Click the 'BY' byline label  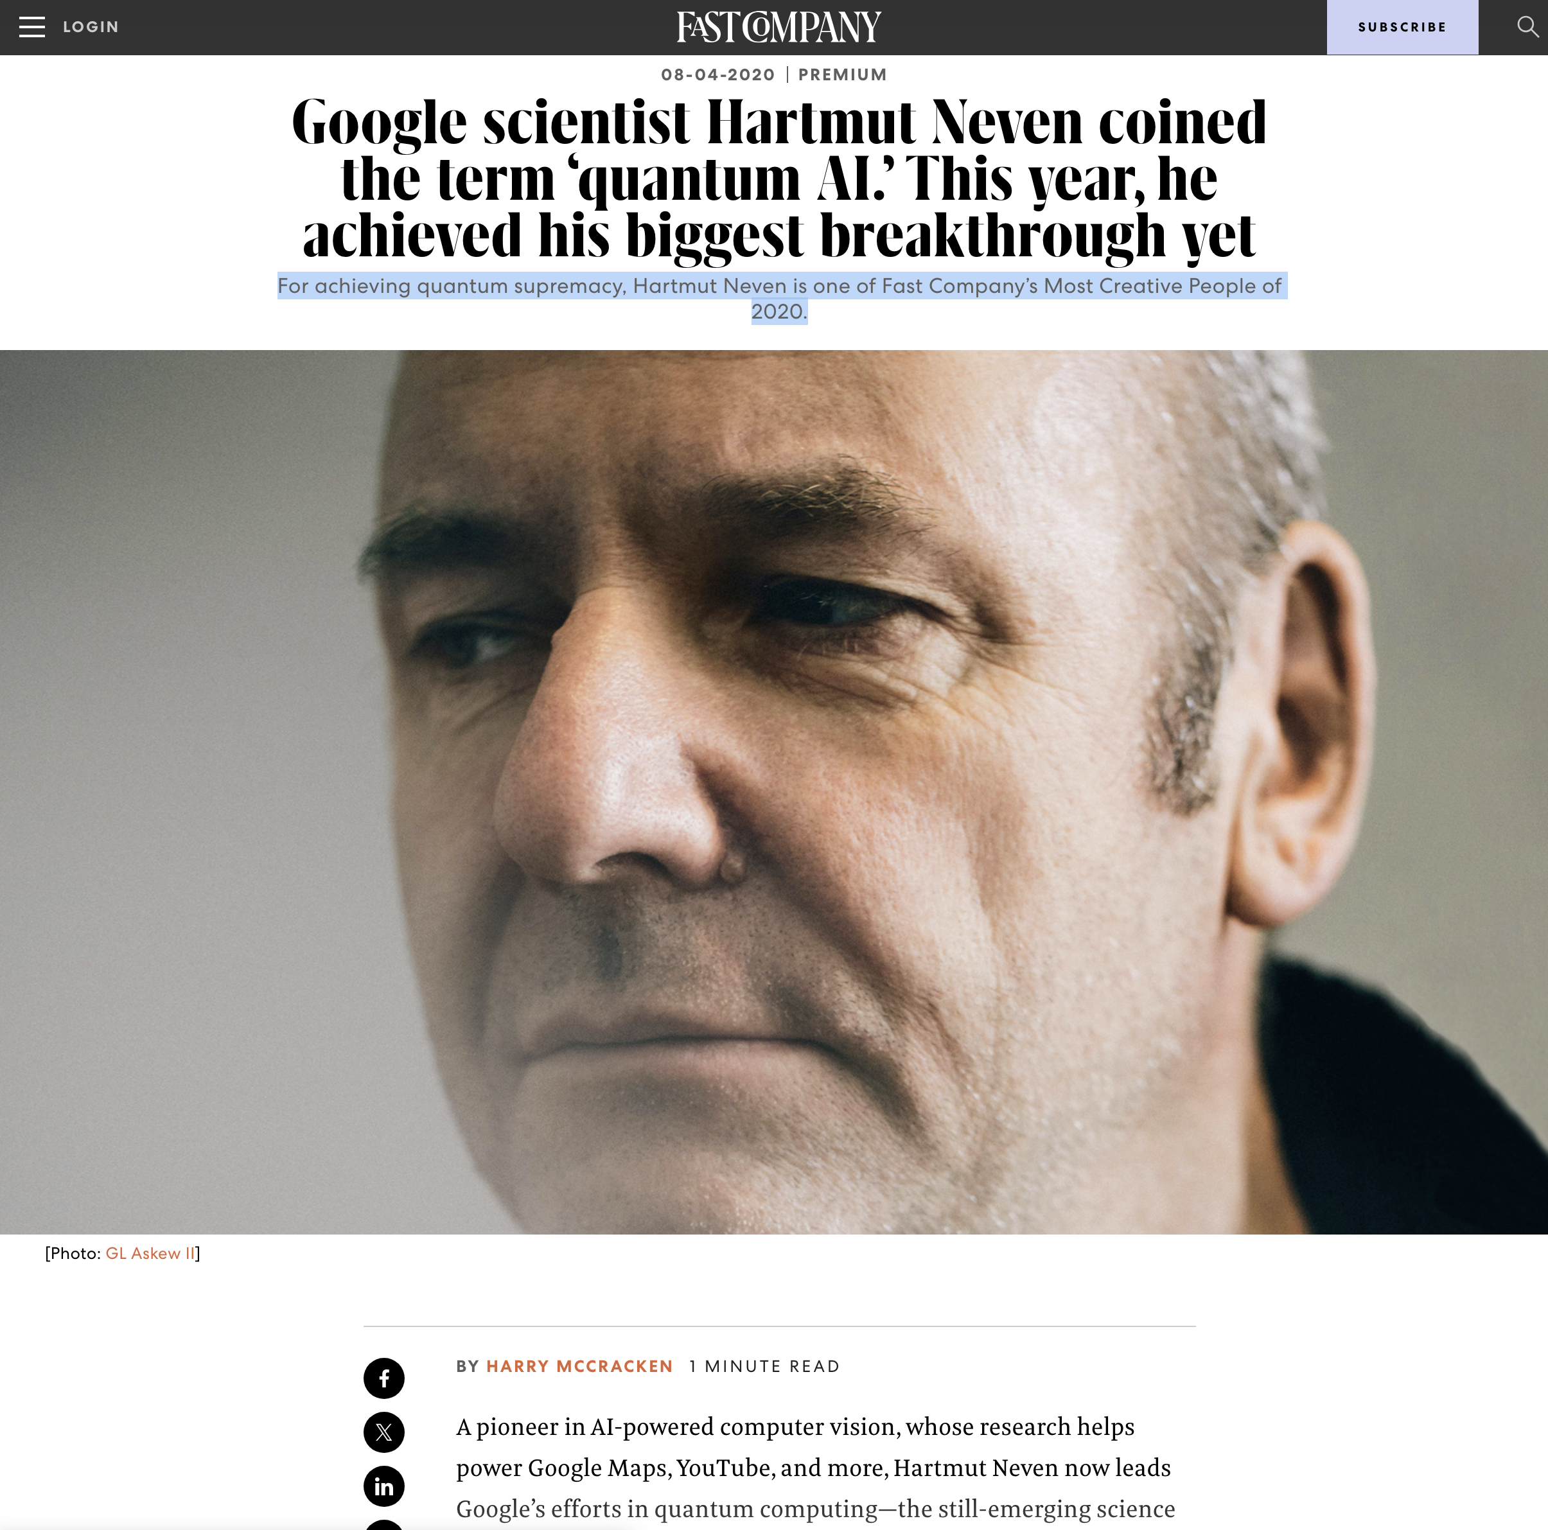coord(467,1366)
